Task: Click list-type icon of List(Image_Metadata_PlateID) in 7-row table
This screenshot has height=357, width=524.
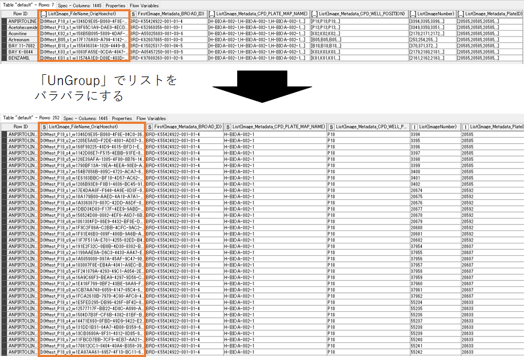Action: 460,14
